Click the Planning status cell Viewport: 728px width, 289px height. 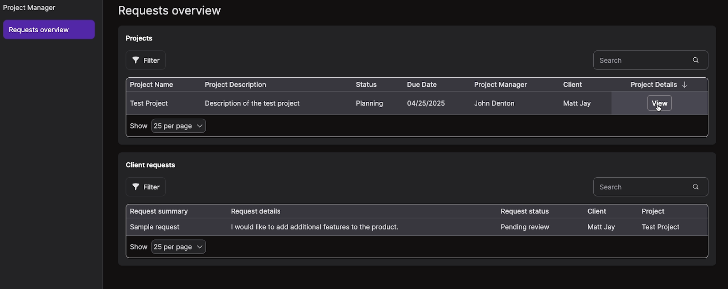click(369, 103)
